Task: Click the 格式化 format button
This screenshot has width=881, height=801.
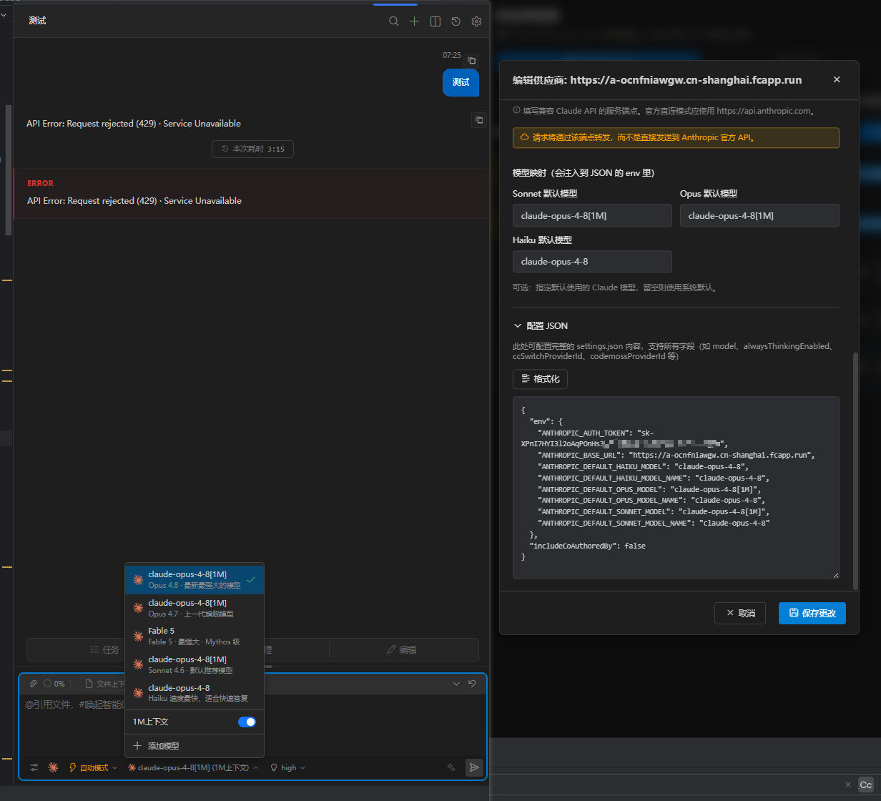Action: click(540, 378)
